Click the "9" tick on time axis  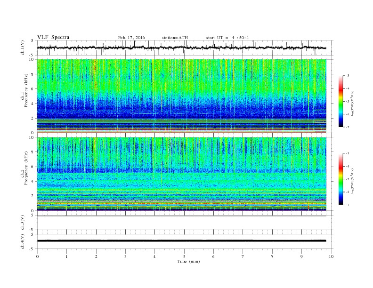(x=301, y=256)
